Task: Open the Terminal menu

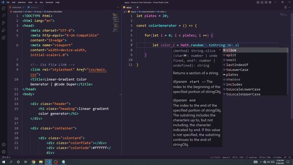Action: (x=49, y=2)
